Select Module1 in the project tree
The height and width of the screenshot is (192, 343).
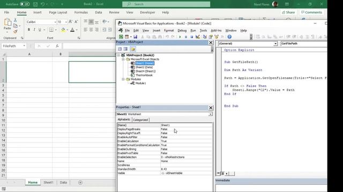pos(140,83)
